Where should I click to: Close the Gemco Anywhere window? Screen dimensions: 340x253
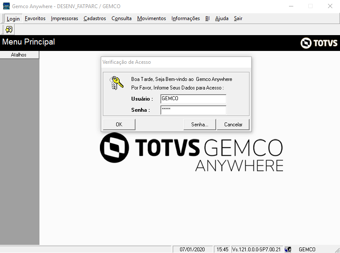(x=330, y=6)
